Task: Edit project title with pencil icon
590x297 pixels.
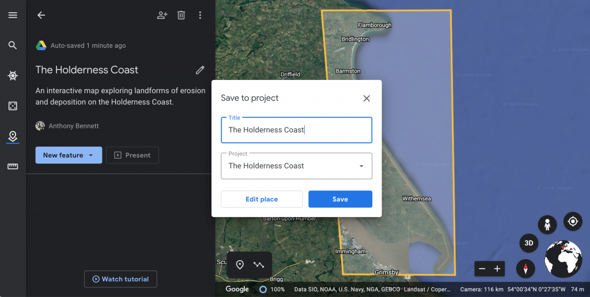Action: tap(200, 70)
